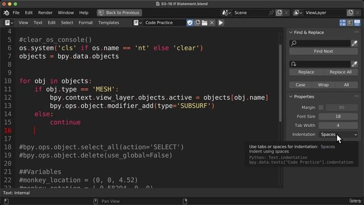This screenshot has width=364, height=205.
Task: Open the Render menu
Action: click(45, 13)
